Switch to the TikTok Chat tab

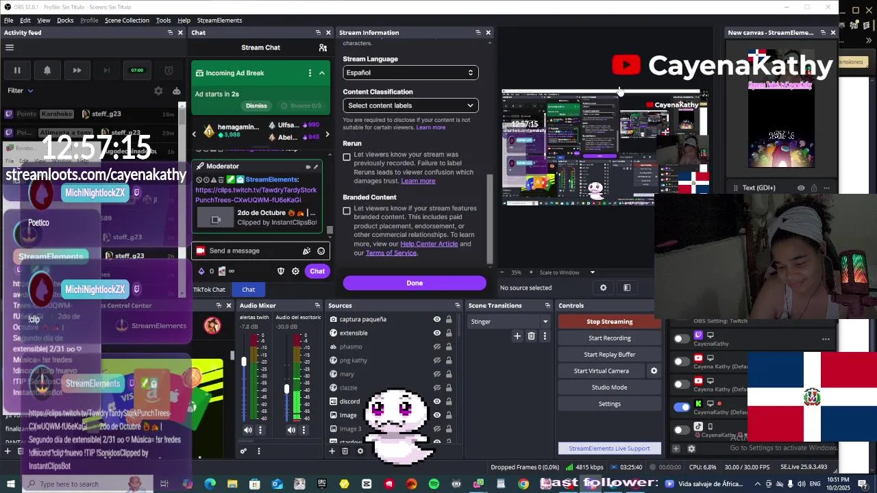[x=209, y=290]
